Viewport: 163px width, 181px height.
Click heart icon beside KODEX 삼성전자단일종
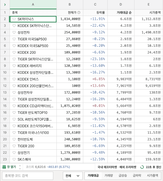pyautogui.click(x=14, y=73)
